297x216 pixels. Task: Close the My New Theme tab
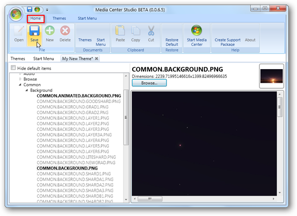[x=97, y=58]
